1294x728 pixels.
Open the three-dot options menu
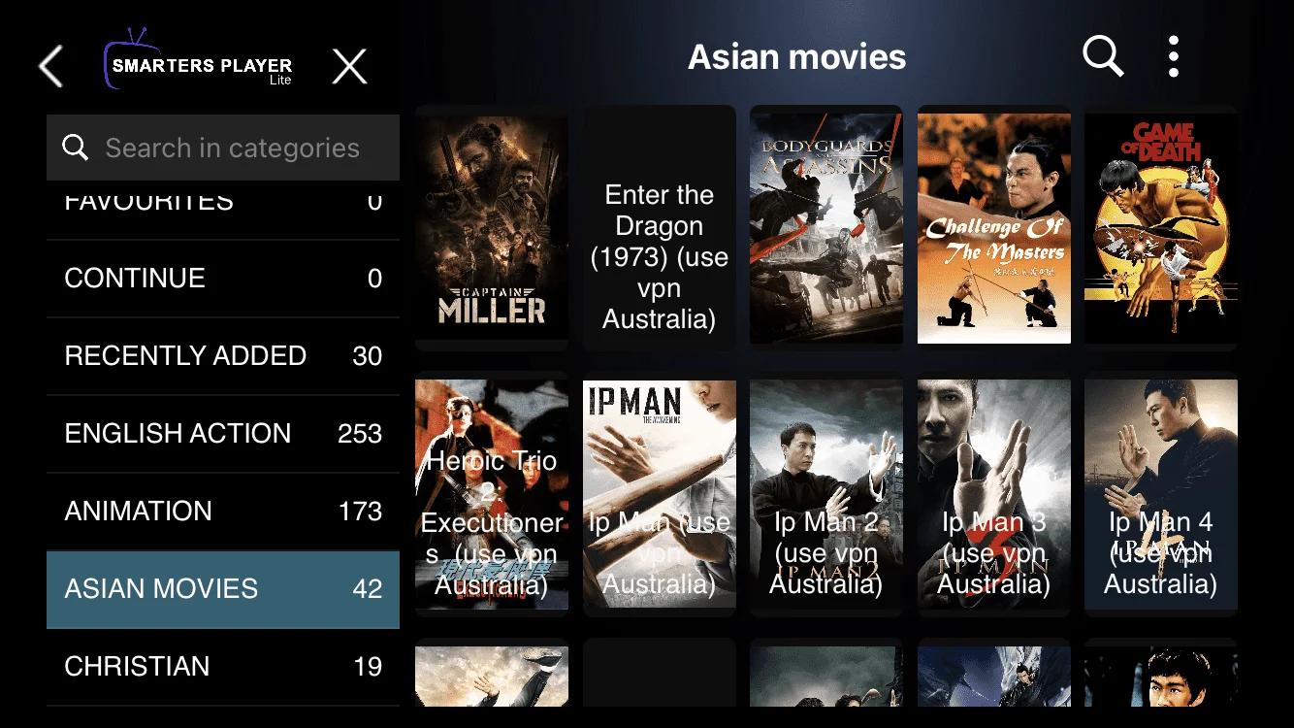point(1174,56)
